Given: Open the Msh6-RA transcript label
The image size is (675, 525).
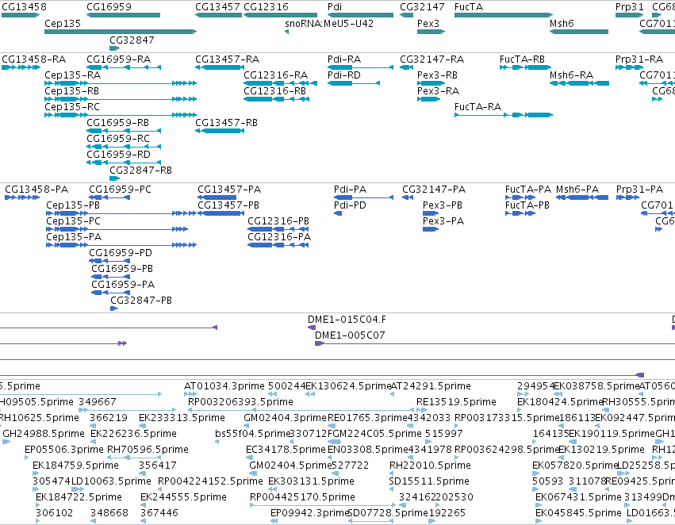Looking at the screenshot, I should 572,75.
